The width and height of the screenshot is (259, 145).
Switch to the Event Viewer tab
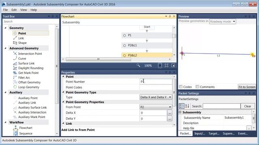243,133
